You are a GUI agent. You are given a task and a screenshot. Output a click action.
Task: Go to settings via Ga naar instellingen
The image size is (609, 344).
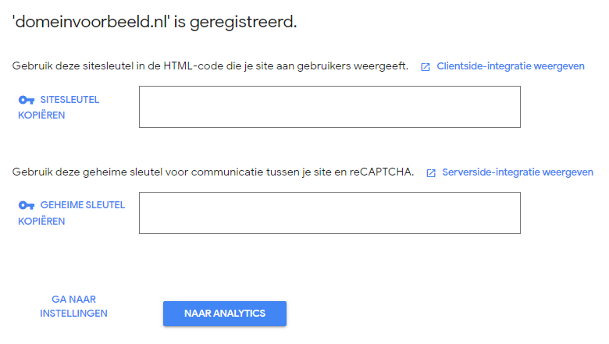73,307
